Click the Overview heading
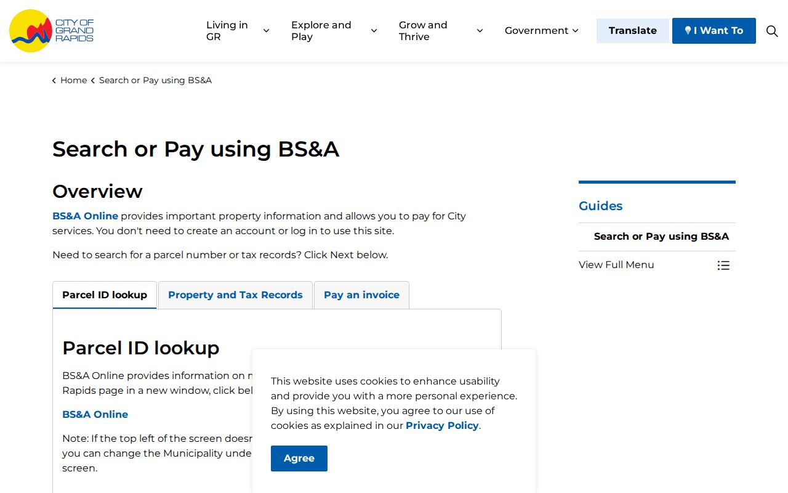 click(x=97, y=192)
